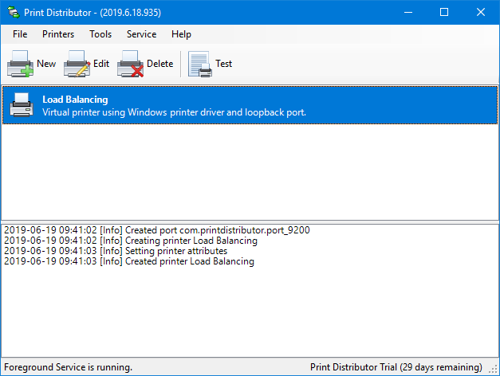
Task: Select the Load Balancing printer icon
Action: coord(22,105)
